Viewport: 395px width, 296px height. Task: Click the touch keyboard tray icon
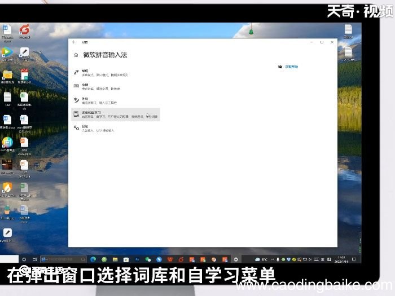[x=316, y=259]
